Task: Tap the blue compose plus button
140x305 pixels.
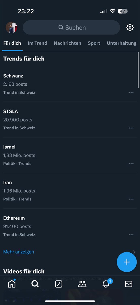Action: [127, 262]
